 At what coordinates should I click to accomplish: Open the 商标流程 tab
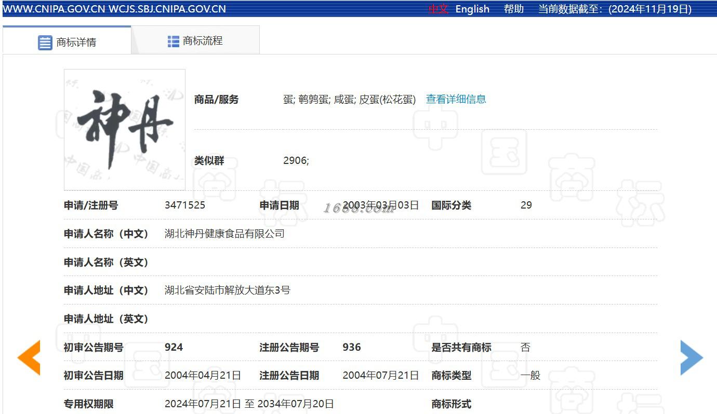click(x=195, y=40)
